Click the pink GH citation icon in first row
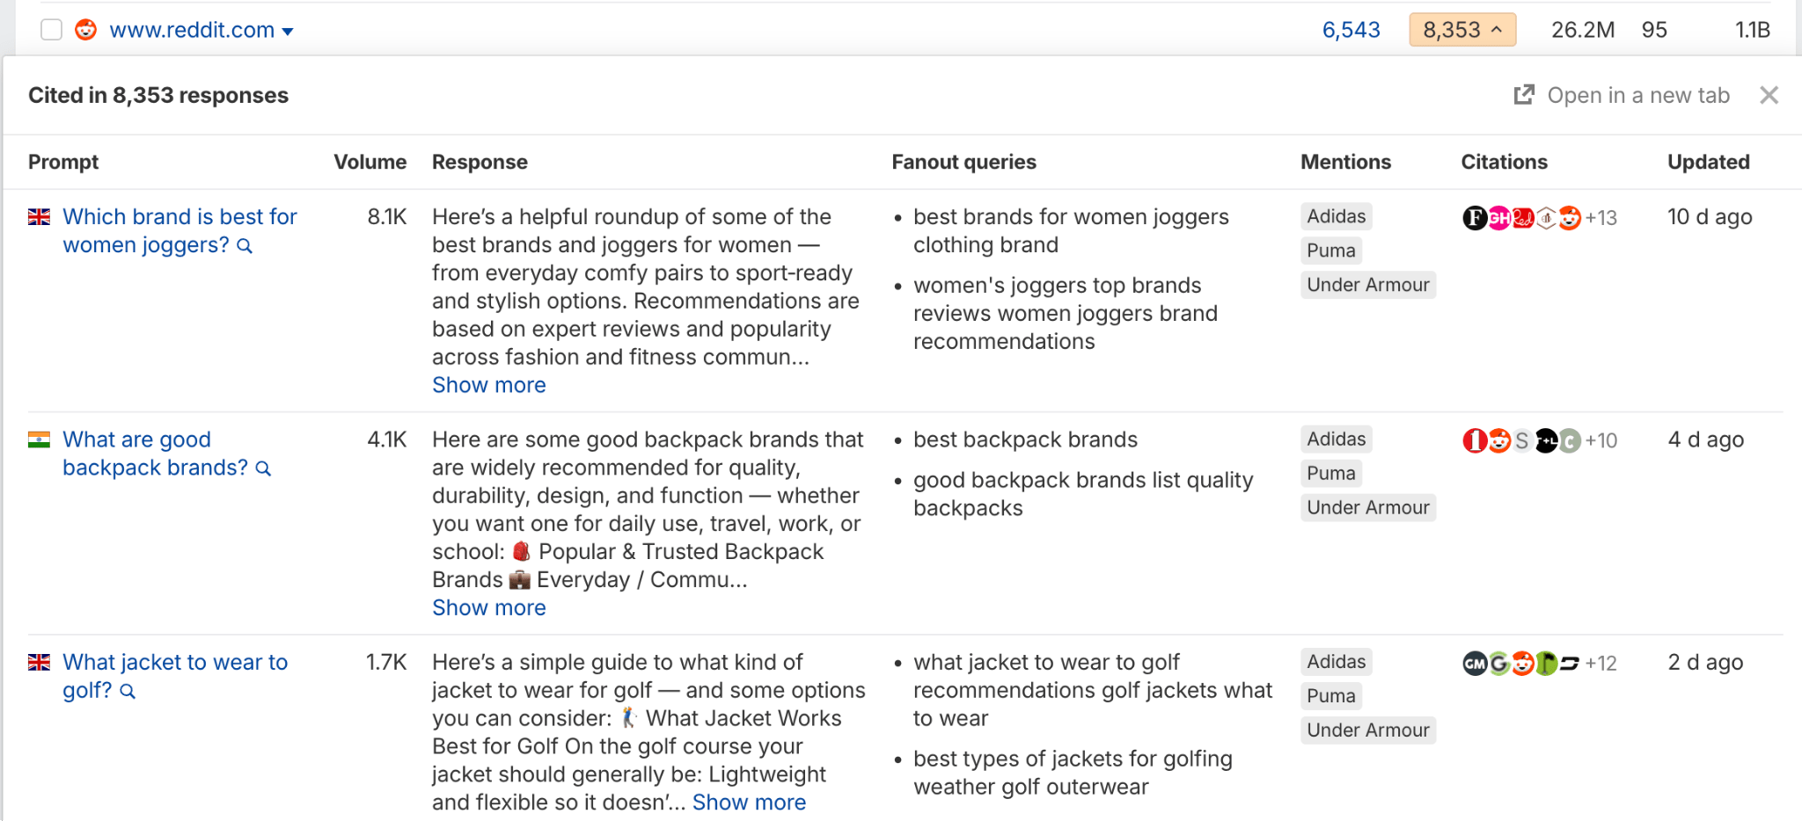This screenshot has width=1802, height=821. (1499, 218)
